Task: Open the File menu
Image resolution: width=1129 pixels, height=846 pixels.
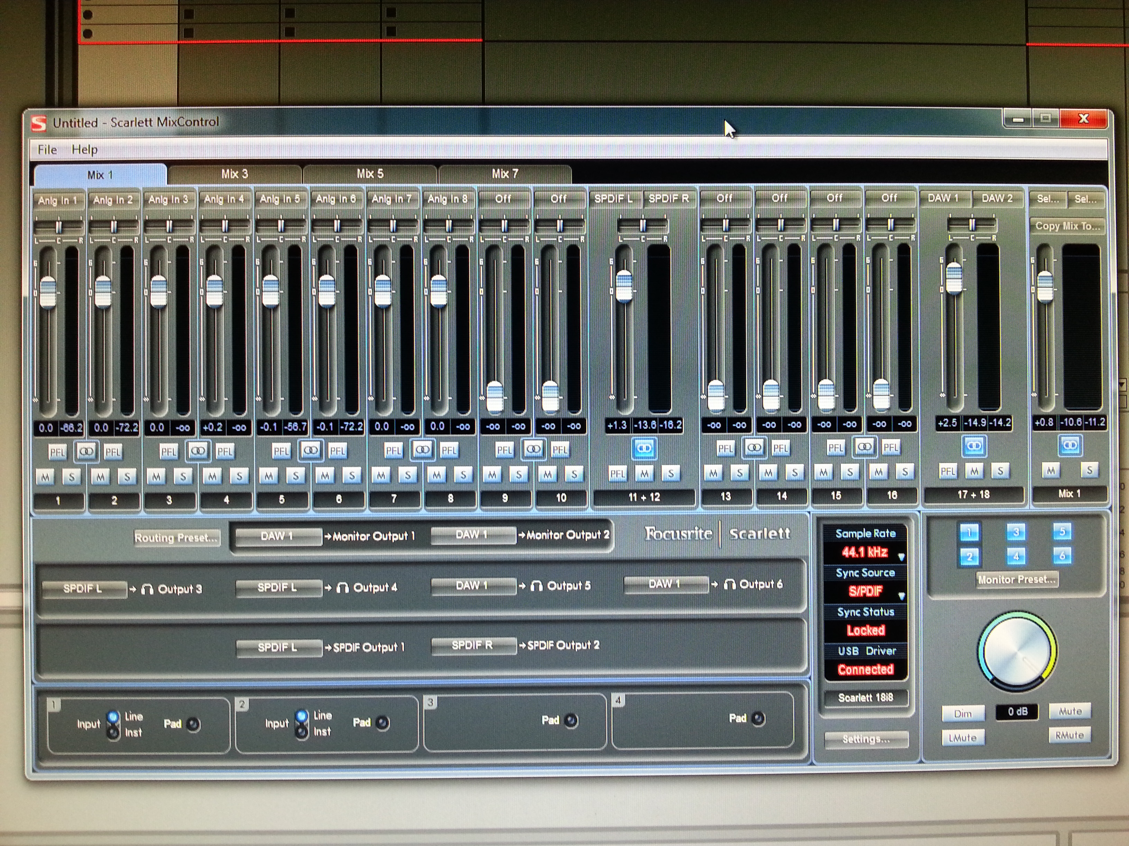Action: [47, 150]
